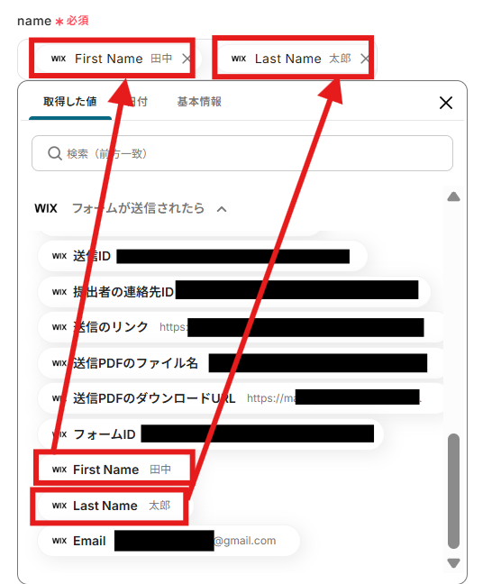The height and width of the screenshot is (584, 501).
Task: Click Wix icon on 送信のリンク row
Action: (59, 327)
